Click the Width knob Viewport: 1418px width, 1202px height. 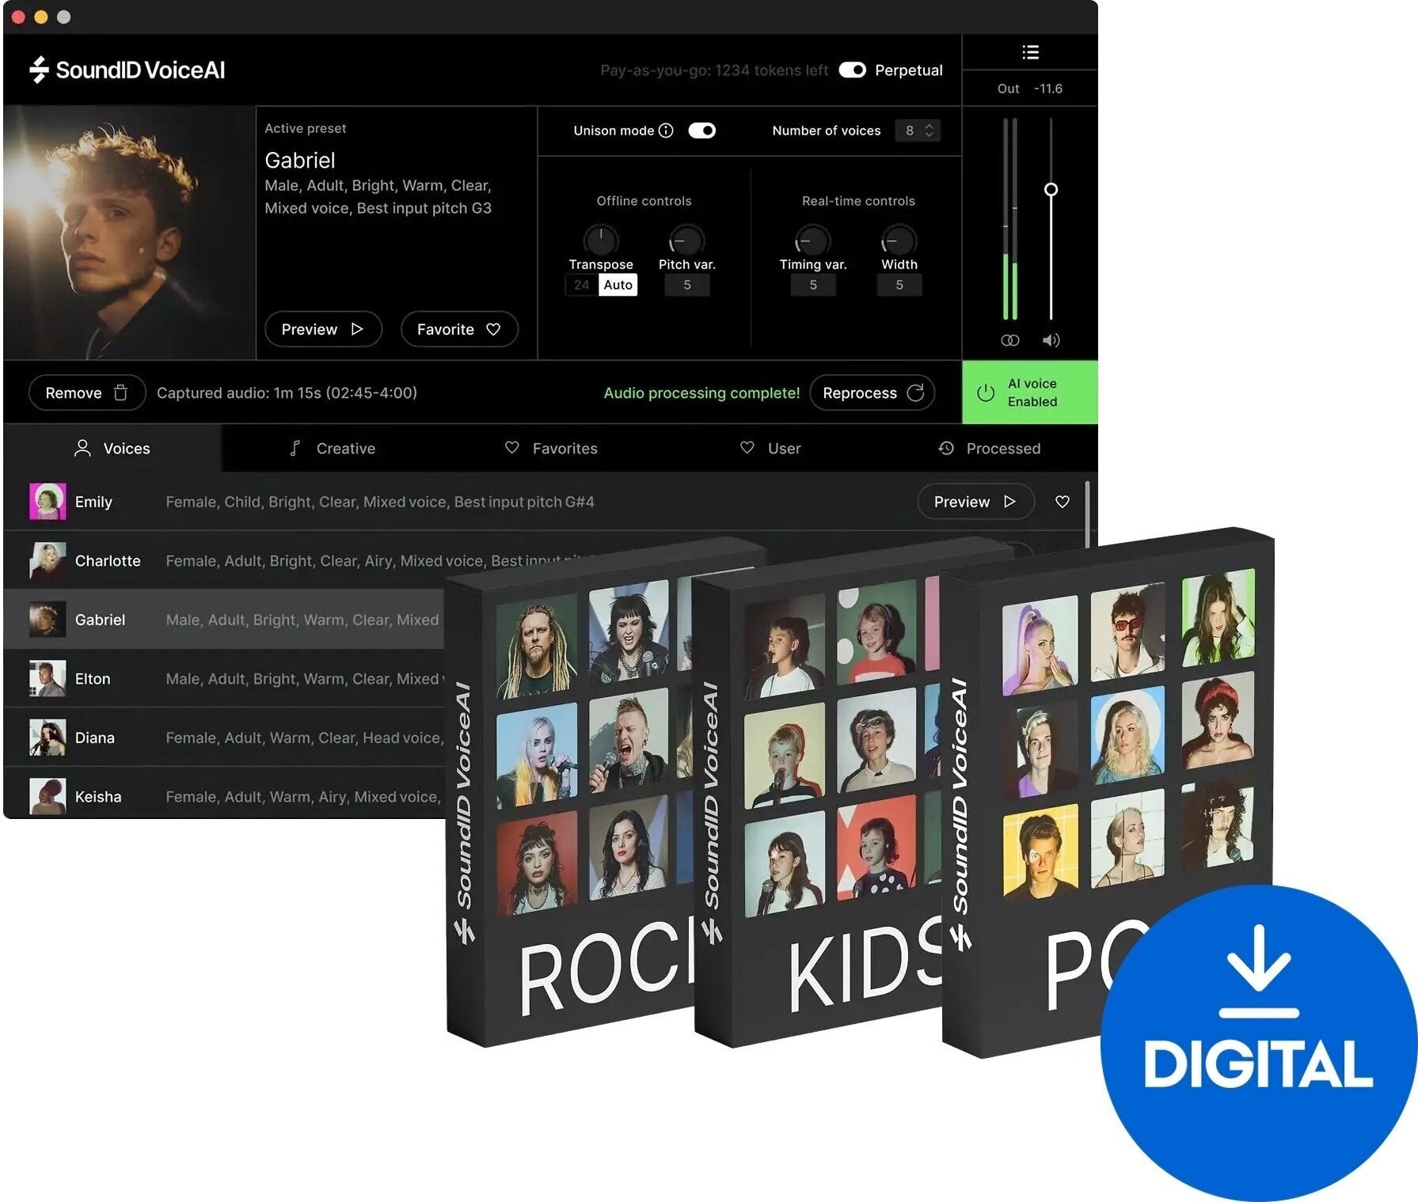899,240
